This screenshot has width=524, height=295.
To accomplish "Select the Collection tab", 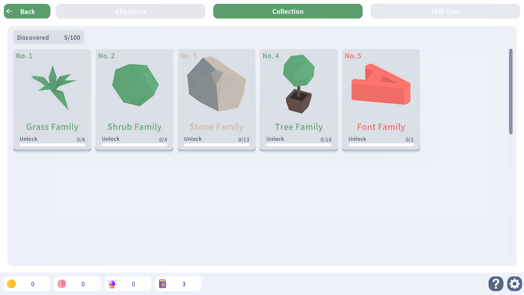I will 288,11.
